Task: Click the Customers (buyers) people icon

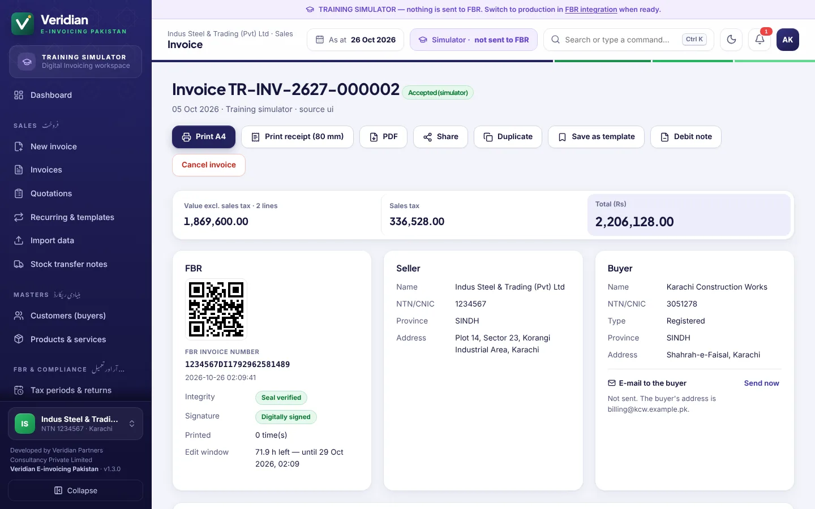Action: 19,316
